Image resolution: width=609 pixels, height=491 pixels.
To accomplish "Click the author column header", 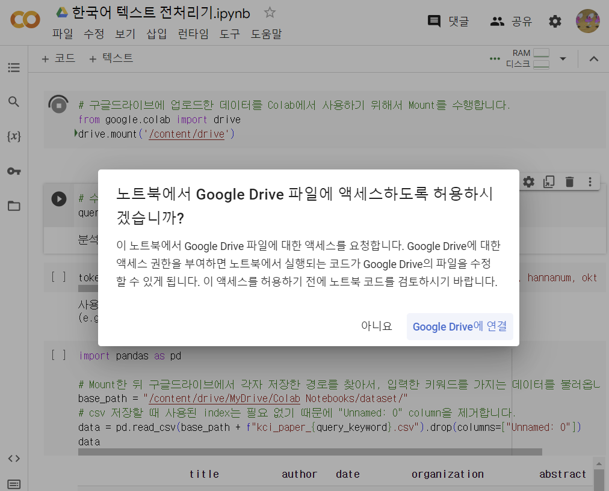I will click(x=300, y=474).
